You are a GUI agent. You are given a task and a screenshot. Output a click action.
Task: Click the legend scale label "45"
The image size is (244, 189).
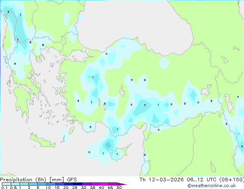pyautogui.click(x=110, y=187)
